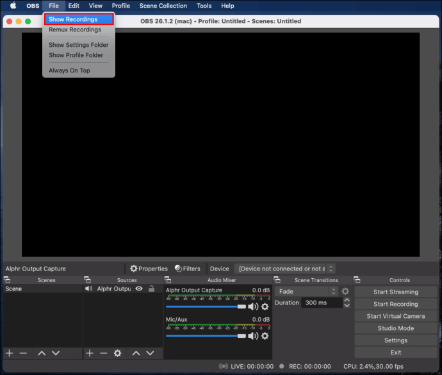Open the View menu
This screenshot has height=375, width=442.
95,6
